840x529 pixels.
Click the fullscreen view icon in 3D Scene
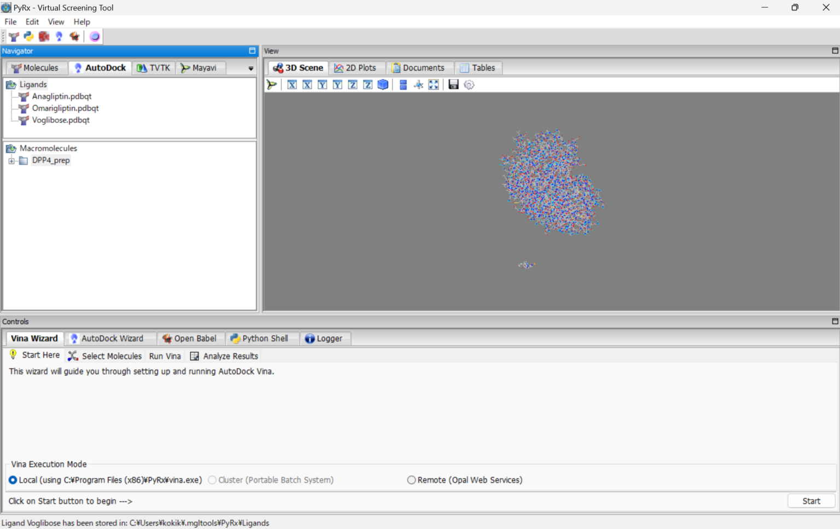pyautogui.click(x=433, y=85)
